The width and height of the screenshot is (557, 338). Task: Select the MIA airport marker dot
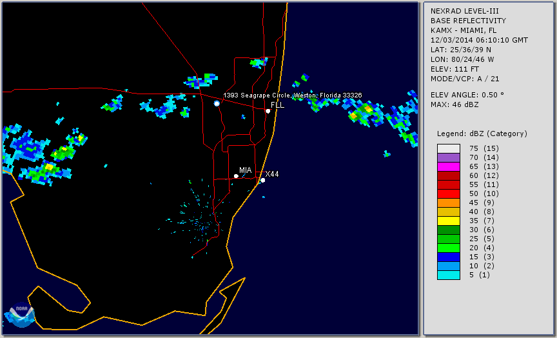pyautogui.click(x=236, y=176)
